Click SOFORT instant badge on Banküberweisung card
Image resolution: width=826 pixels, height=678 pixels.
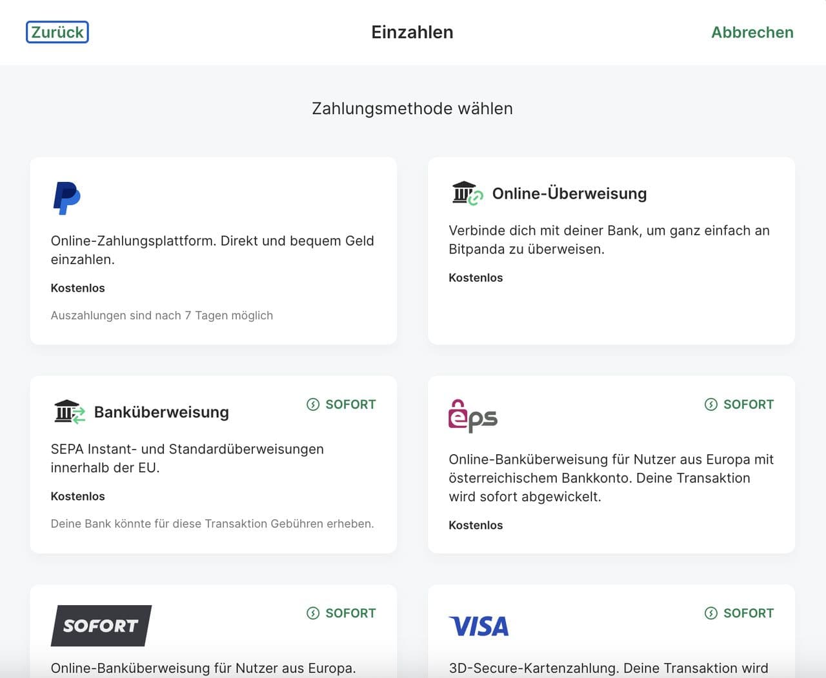coord(341,404)
